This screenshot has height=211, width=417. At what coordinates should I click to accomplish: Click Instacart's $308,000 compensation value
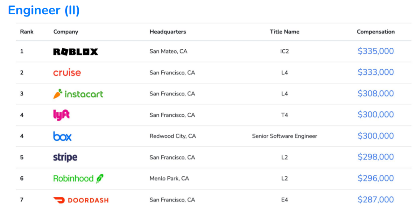click(375, 94)
